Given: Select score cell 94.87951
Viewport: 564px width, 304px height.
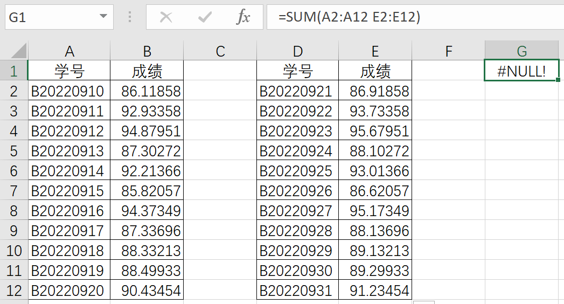Looking at the screenshot, I should point(147,130).
